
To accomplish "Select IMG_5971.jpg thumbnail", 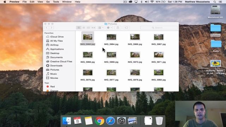I will pos(159,55).
